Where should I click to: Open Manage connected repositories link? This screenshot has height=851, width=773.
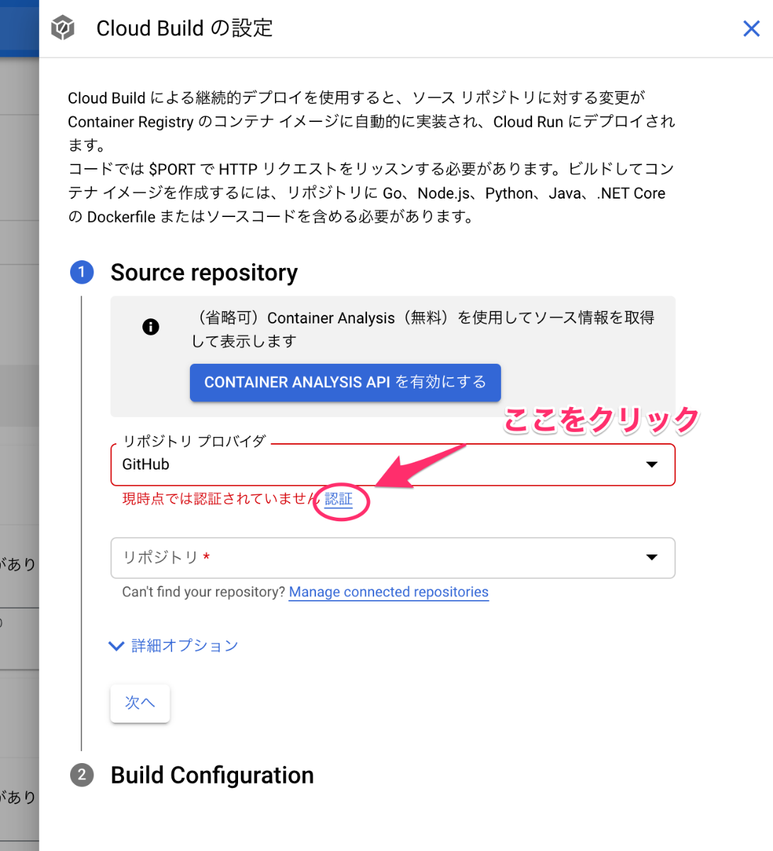[388, 592]
